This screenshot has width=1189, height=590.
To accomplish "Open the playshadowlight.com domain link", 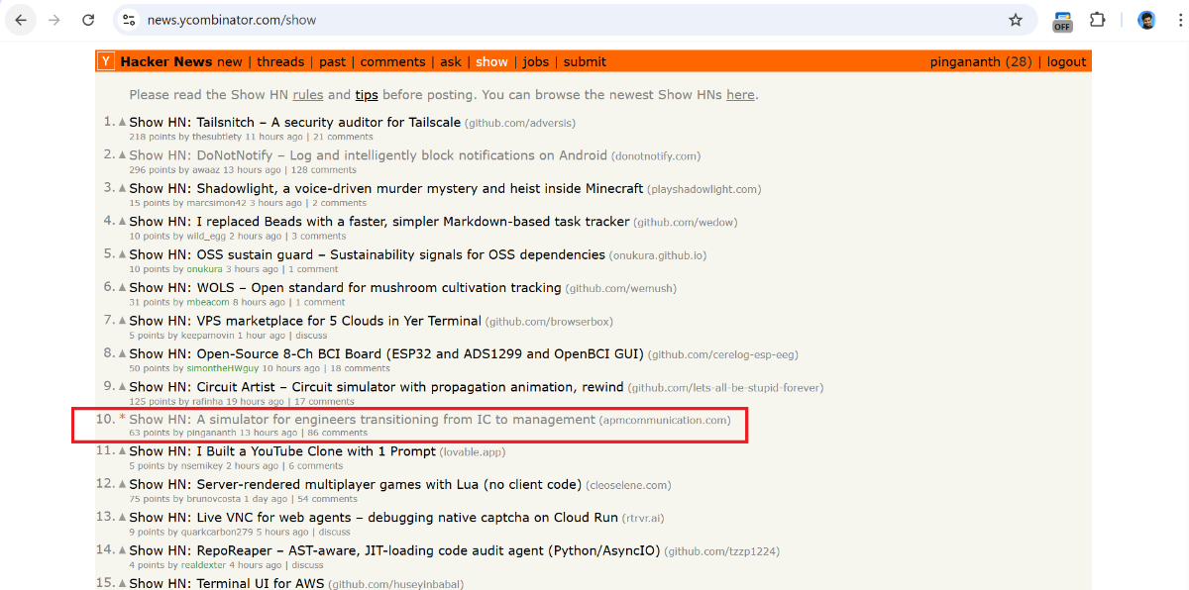I will (x=704, y=189).
